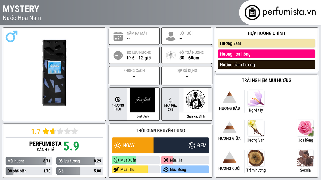Click the Giá 5.00 score bar
Screen dimensions: 321x180
pyautogui.click(x=80, y=171)
